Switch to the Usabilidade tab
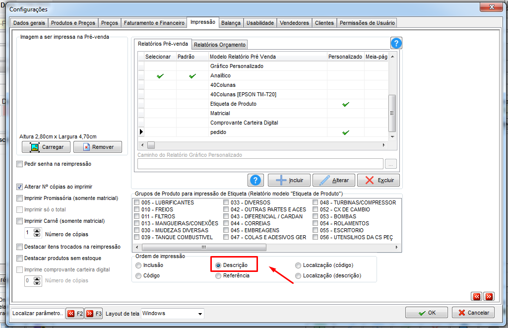Viewport: 508px width, 328px height. coord(260,23)
